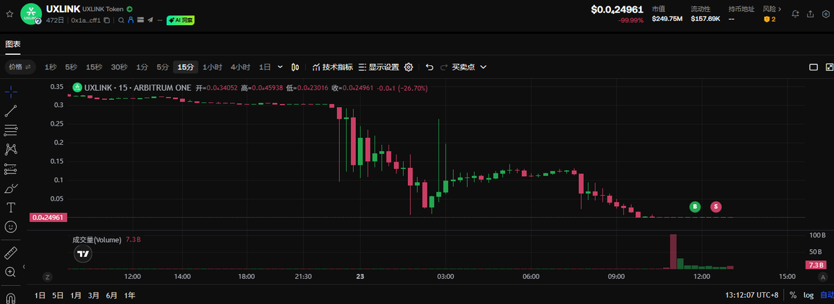The height and width of the screenshot is (304, 834).
Task: Add UXLINK to favorites with star
Action: click(x=9, y=13)
